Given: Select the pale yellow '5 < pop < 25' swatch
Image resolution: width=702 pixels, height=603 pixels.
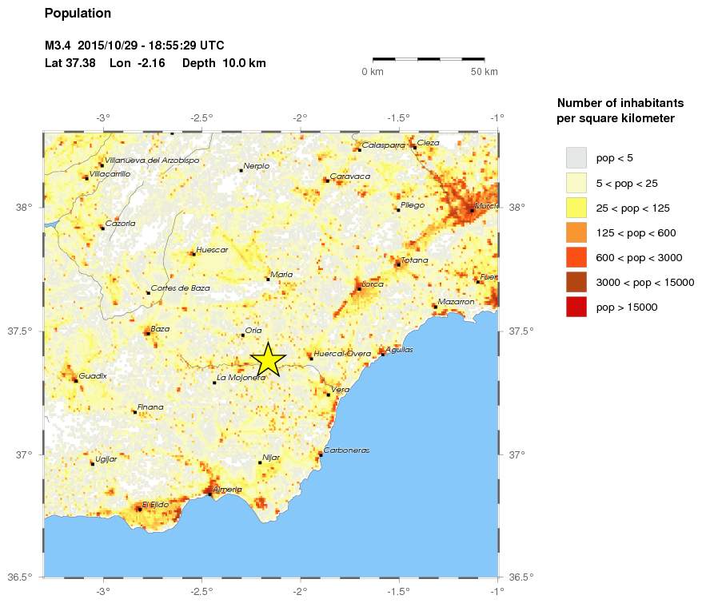Looking at the screenshot, I should pos(576,183).
